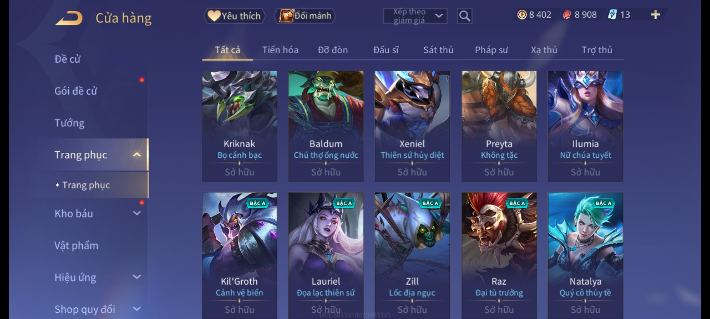Image resolution: width=710 pixels, height=319 pixels.
Task: Open the Zill Lốc địa ngục skin
Action: point(412,255)
